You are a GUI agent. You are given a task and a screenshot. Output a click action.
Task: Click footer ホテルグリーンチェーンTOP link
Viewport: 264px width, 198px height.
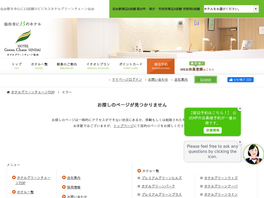[x=33, y=180]
